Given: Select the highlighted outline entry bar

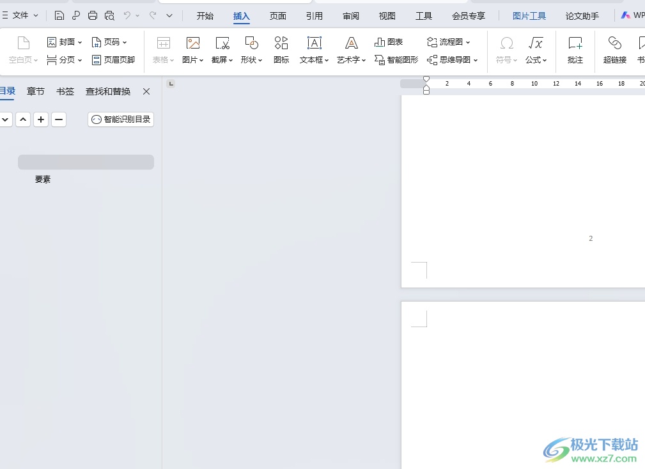Looking at the screenshot, I should 86,162.
